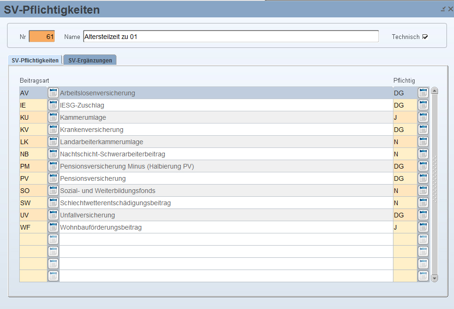Open Beitragsart lookup icon in AV row

point(53,93)
